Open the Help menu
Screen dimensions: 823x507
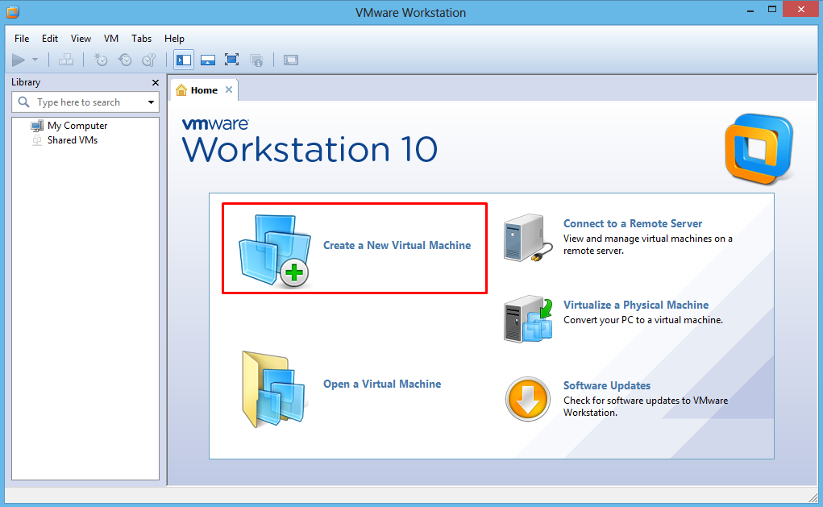174,39
